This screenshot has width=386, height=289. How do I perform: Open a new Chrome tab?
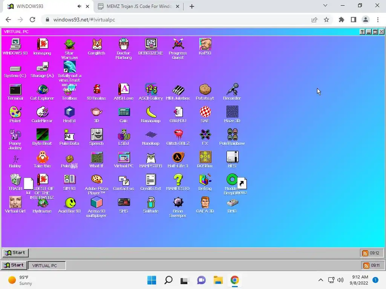pyautogui.click(x=192, y=6)
